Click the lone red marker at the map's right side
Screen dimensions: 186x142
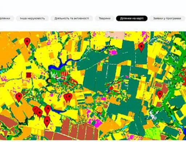pyautogui.click(x=160, y=95)
